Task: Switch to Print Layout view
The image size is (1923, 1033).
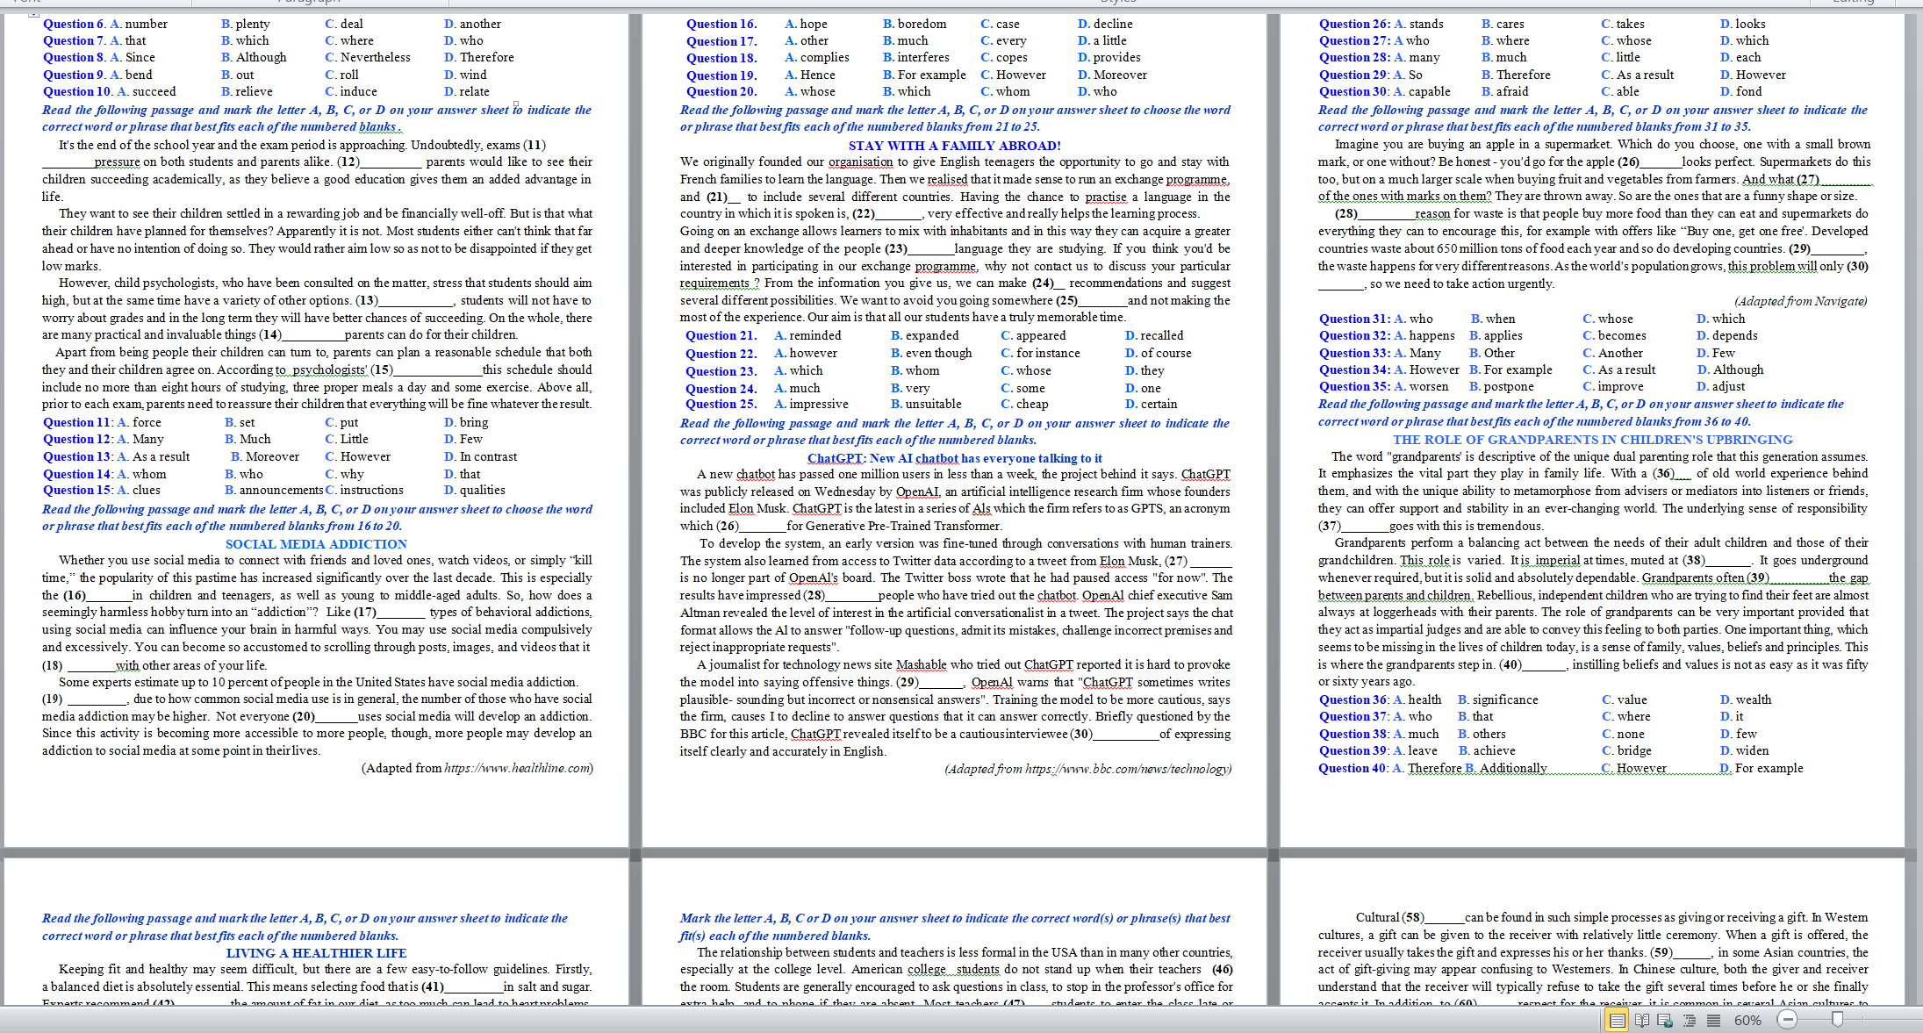Action: [1616, 1020]
